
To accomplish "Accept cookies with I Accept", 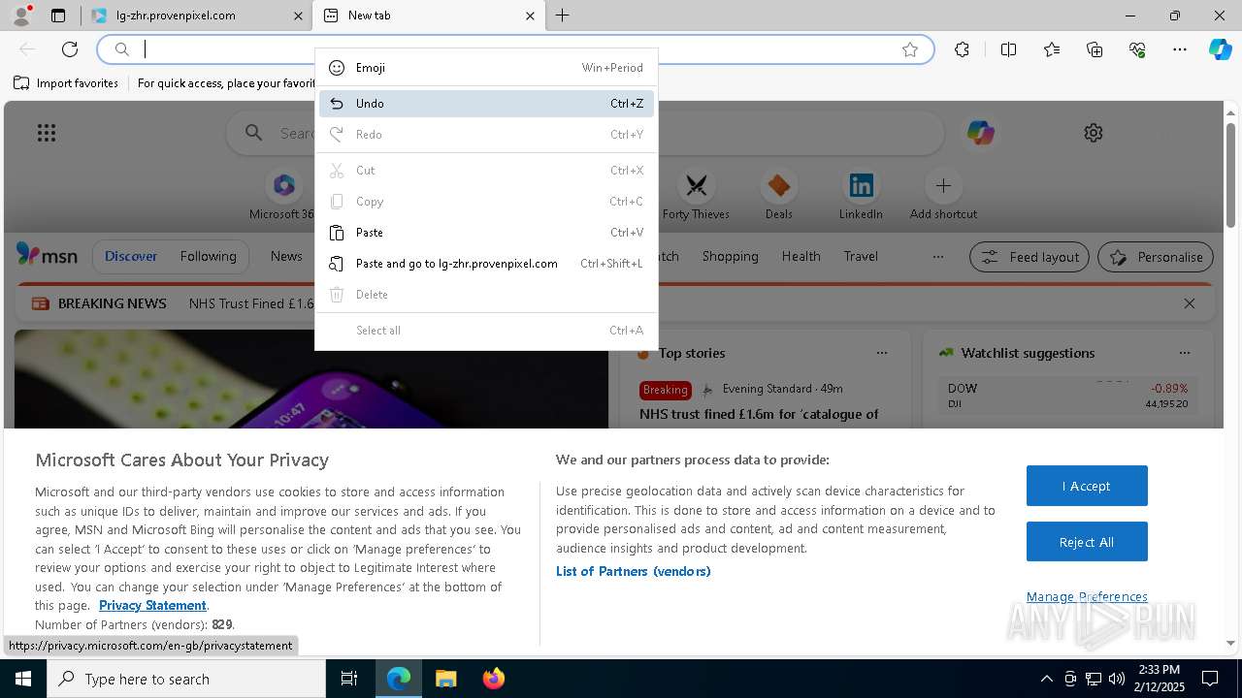I will point(1087,486).
